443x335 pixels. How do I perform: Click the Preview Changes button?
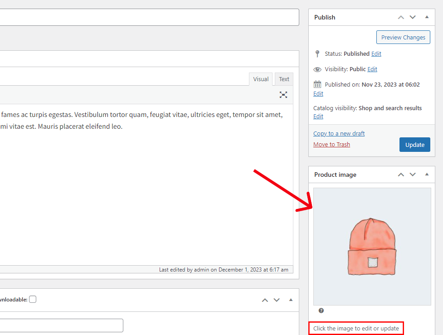click(403, 37)
